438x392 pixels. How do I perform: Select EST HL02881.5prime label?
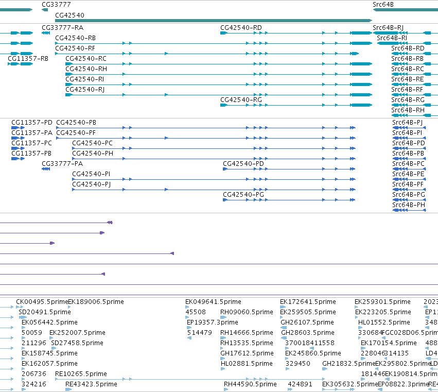pyautogui.click(x=247, y=364)
